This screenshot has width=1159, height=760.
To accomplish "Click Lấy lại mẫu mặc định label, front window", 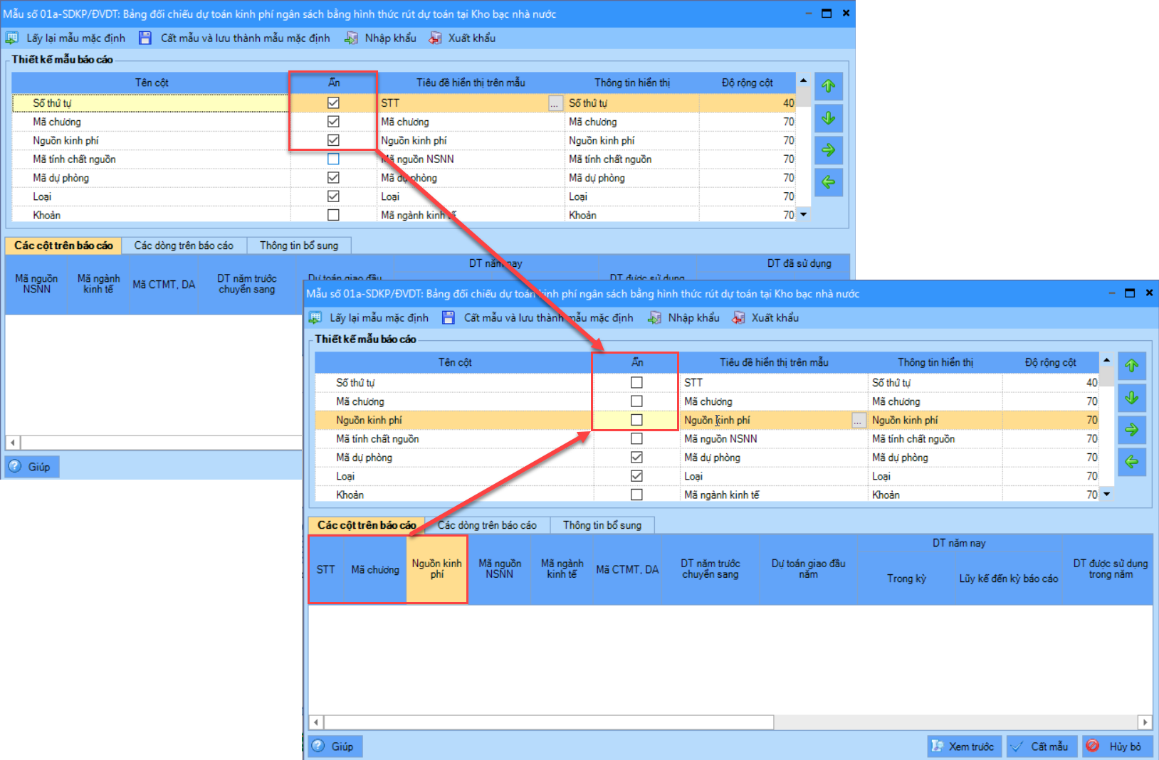I will coord(379,317).
